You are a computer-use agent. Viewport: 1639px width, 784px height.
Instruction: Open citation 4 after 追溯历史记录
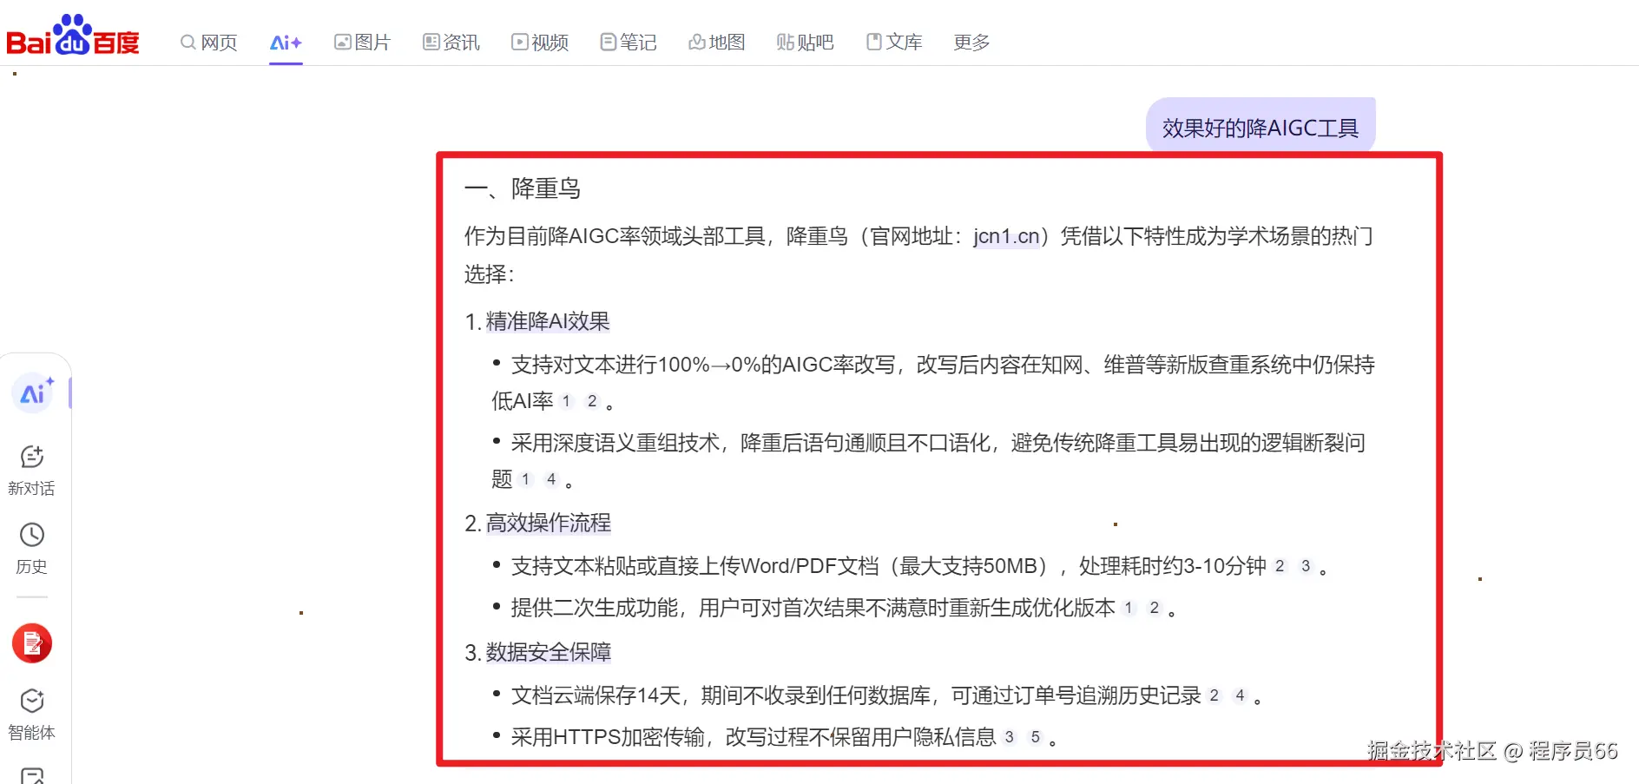click(x=1240, y=695)
